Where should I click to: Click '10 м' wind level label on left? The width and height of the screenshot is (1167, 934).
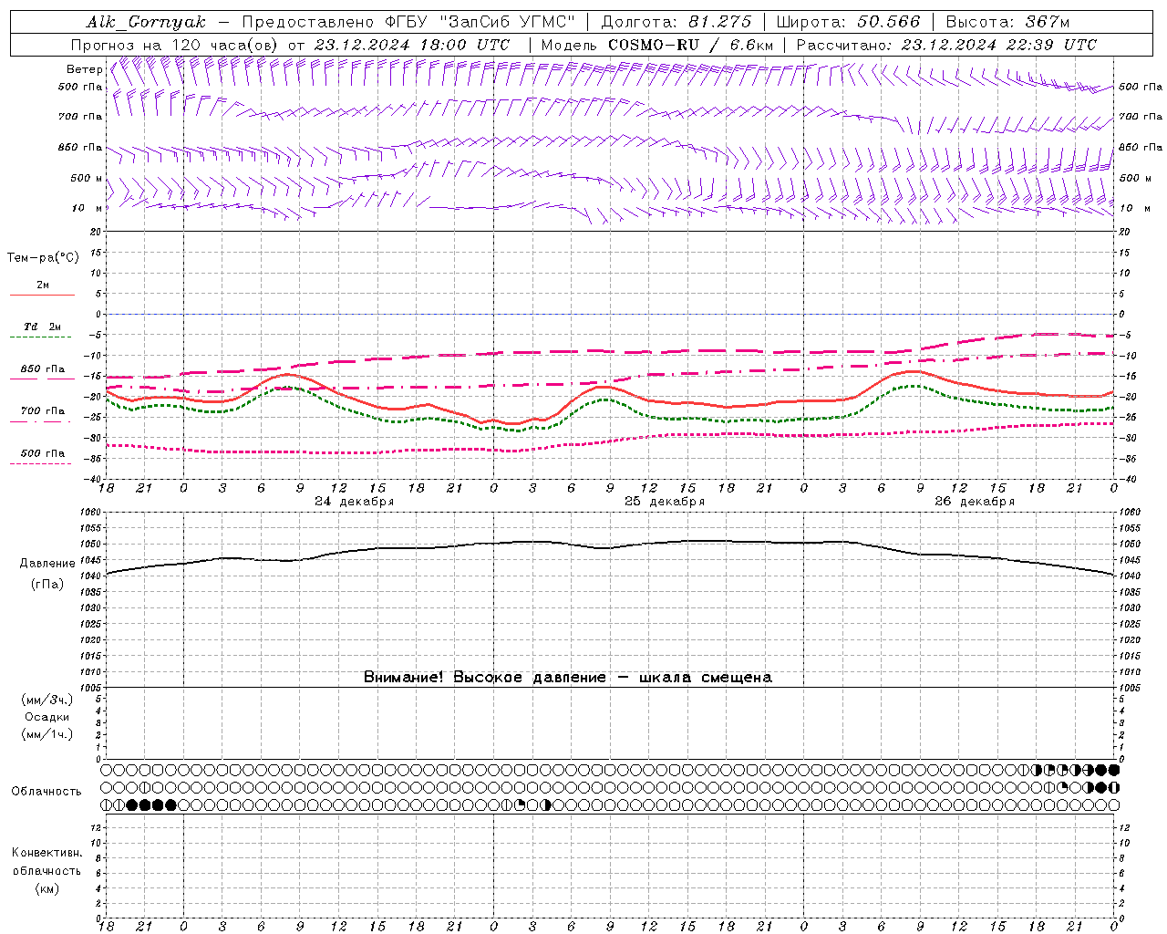88,208
